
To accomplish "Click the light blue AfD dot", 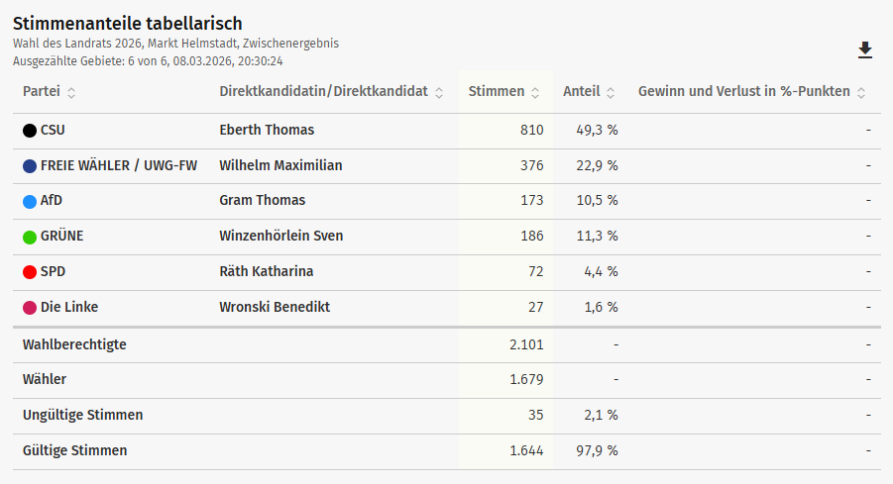I will point(30,201).
